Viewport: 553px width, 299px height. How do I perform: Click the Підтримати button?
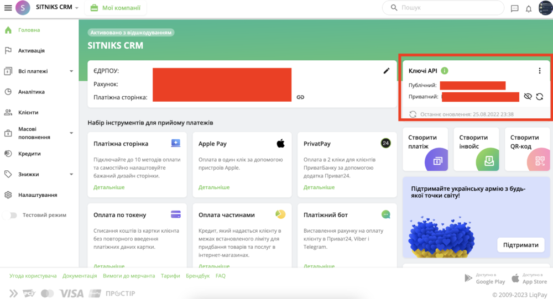point(520,245)
